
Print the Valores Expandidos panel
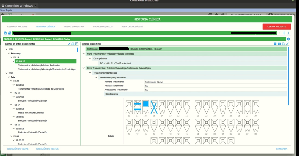click(x=283, y=44)
